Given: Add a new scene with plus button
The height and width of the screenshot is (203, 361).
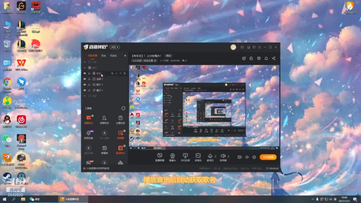Looking at the screenshot, I should tap(125, 55).
